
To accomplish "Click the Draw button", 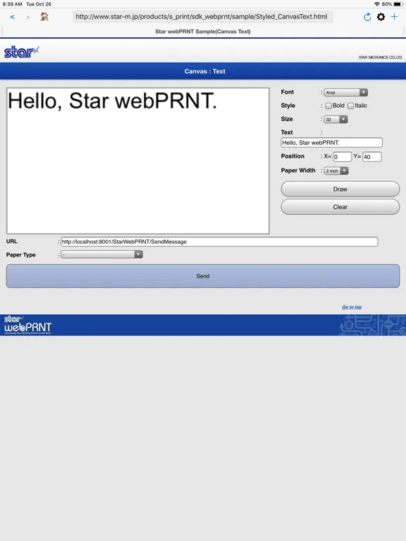I will pos(340,189).
